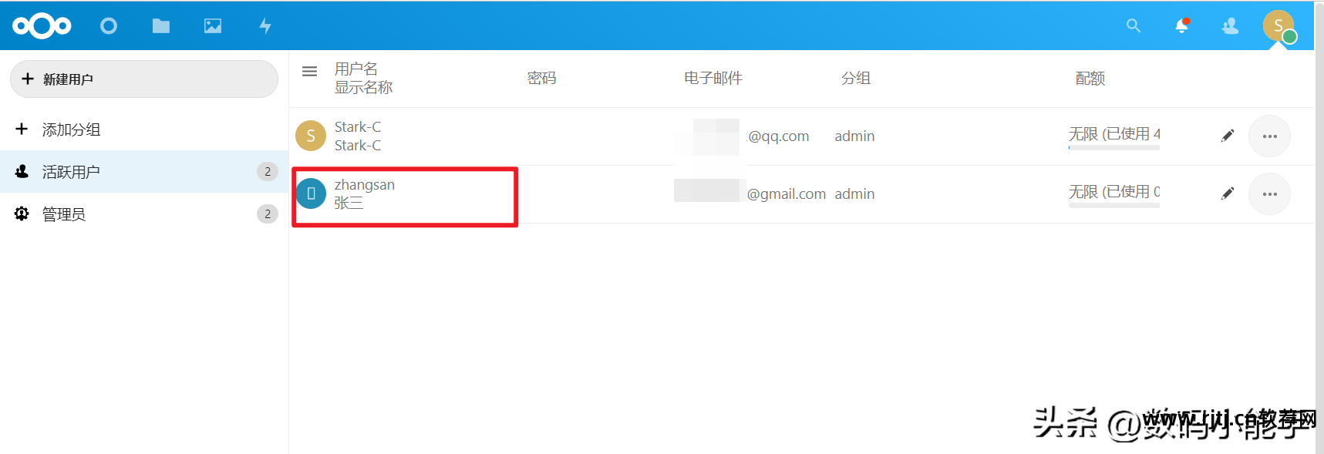Open the Activity lightning icon
This screenshot has width=1324, height=454.
click(x=265, y=26)
